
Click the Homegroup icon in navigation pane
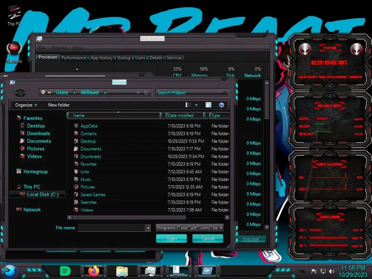click(x=19, y=171)
